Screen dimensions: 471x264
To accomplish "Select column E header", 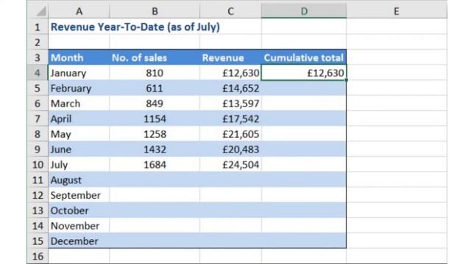I will [x=397, y=12].
